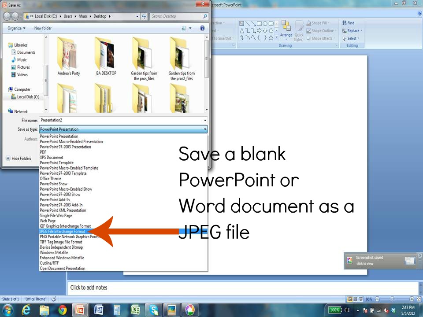This screenshot has width=423, height=317.
Task: Click the Users breadcrumb in the address bar
Action: click(x=68, y=16)
